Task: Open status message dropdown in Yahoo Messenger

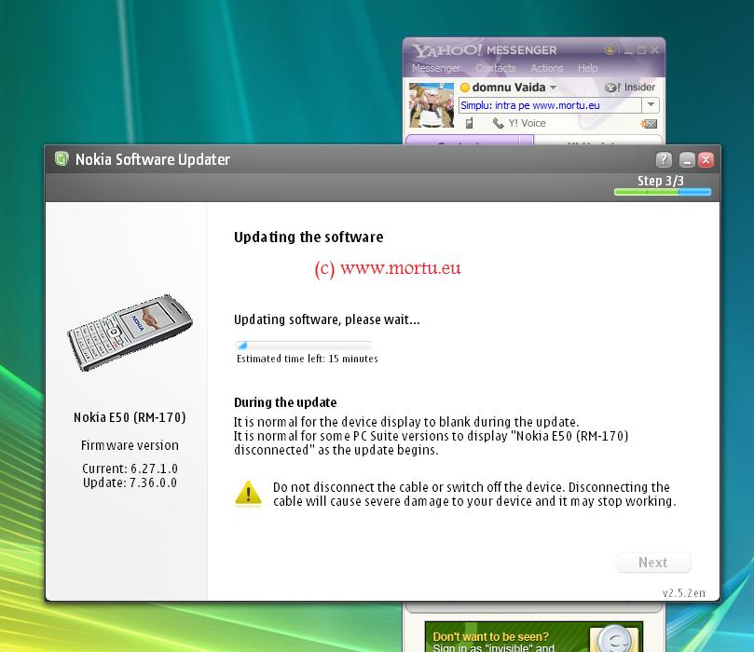Action: click(651, 104)
